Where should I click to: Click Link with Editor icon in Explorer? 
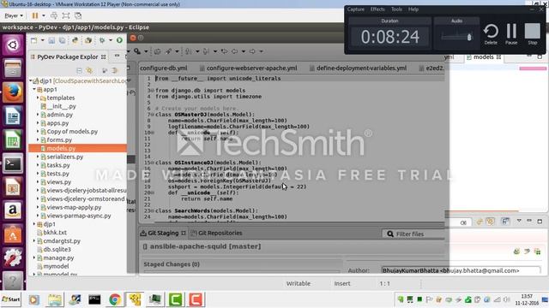(x=89, y=70)
